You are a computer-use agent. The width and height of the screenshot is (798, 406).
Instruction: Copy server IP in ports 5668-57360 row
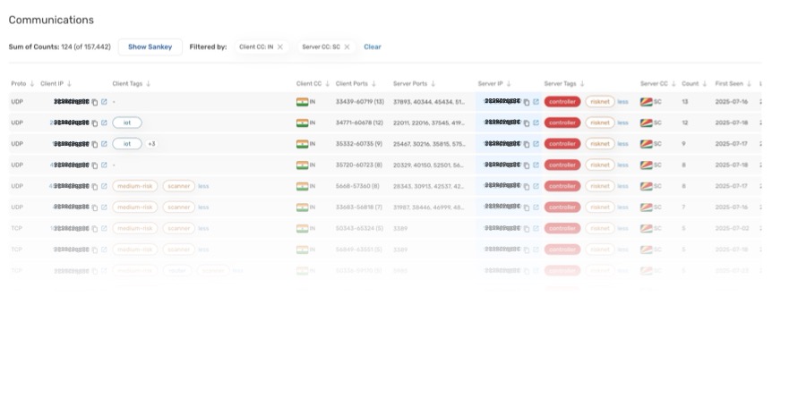[527, 187]
